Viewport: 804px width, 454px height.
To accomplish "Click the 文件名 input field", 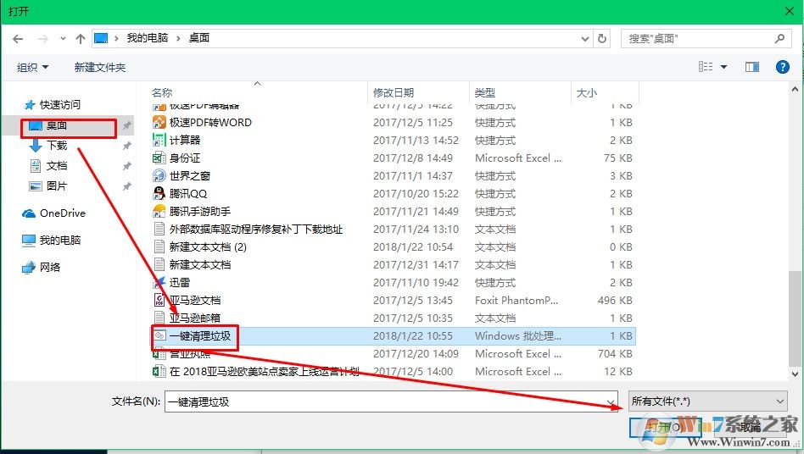I will click(386, 401).
